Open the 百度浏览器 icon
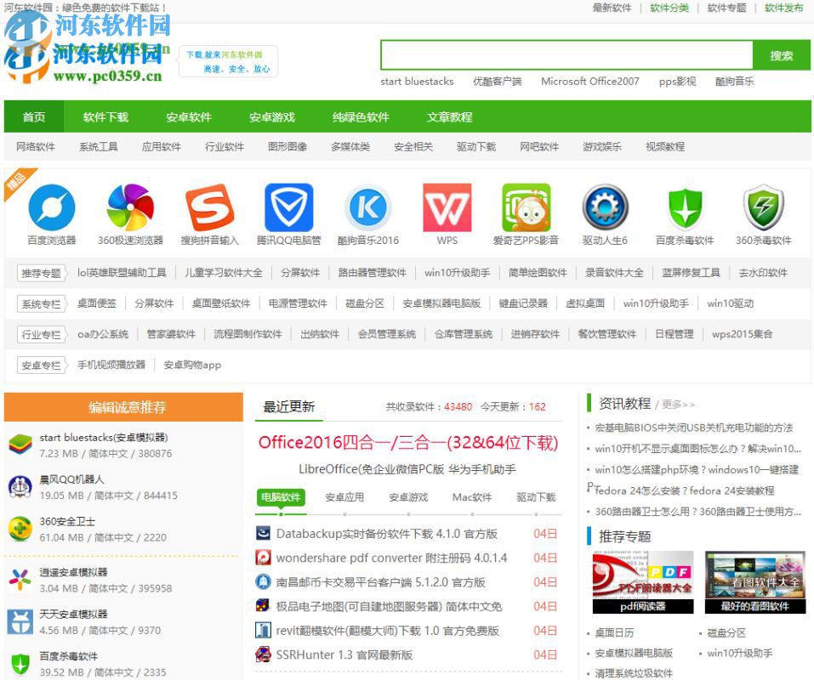This screenshot has height=680, width=814. coord(51,207)
